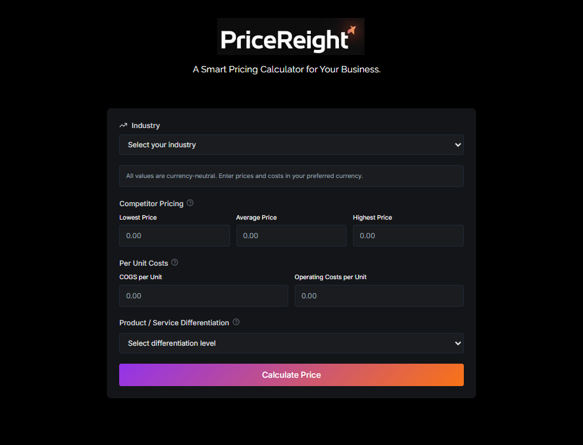This screenshot has height=445, width=583.
Task: Click the Competitor Pricing section label
Action: tap(151, 203)
